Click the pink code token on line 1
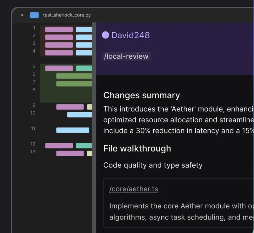The height and width of the screenshot is (233, 254). click(x=59, y=29)
